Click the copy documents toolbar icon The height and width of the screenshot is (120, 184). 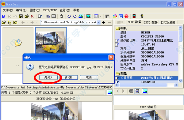point(48,16)
